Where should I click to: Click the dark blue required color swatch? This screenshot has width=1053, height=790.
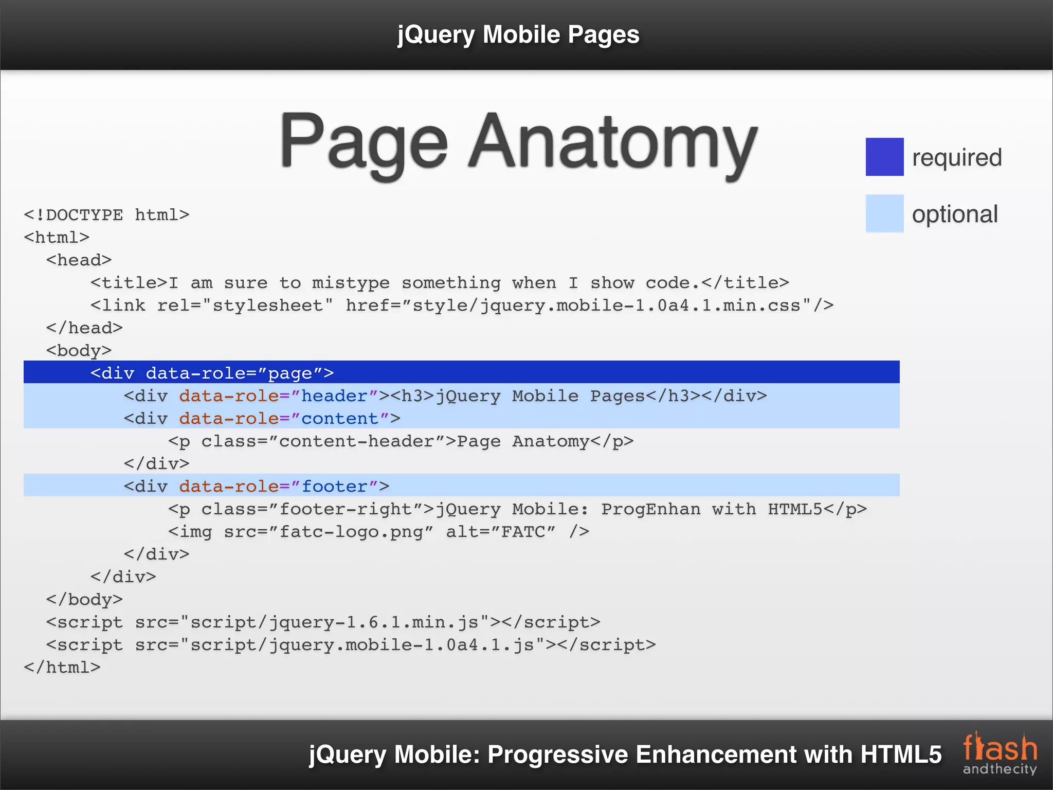884,157
